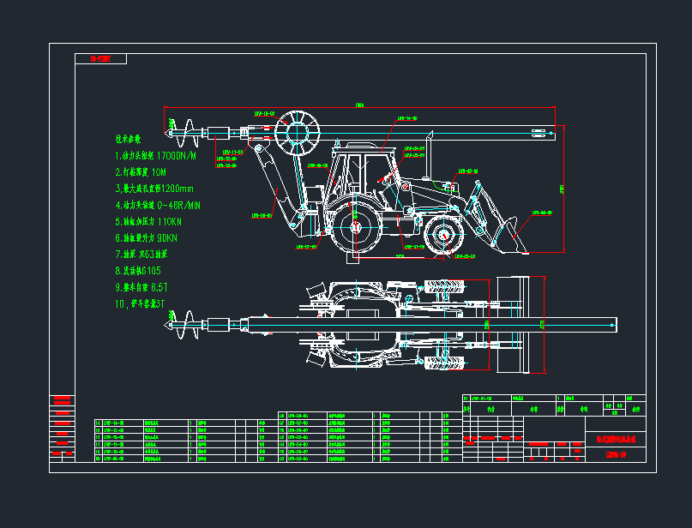Viewport: 692px width, 528px height.
Task: Click the rectangular loader bucket in plan view
Action: [x=521, y=325]
